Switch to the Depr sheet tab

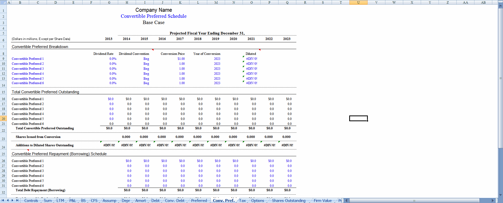[126, 201]
